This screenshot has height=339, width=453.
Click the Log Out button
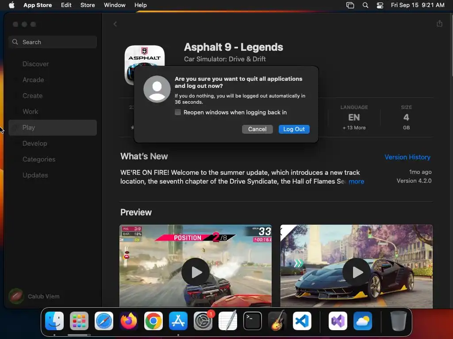click(x=294, y=129)
